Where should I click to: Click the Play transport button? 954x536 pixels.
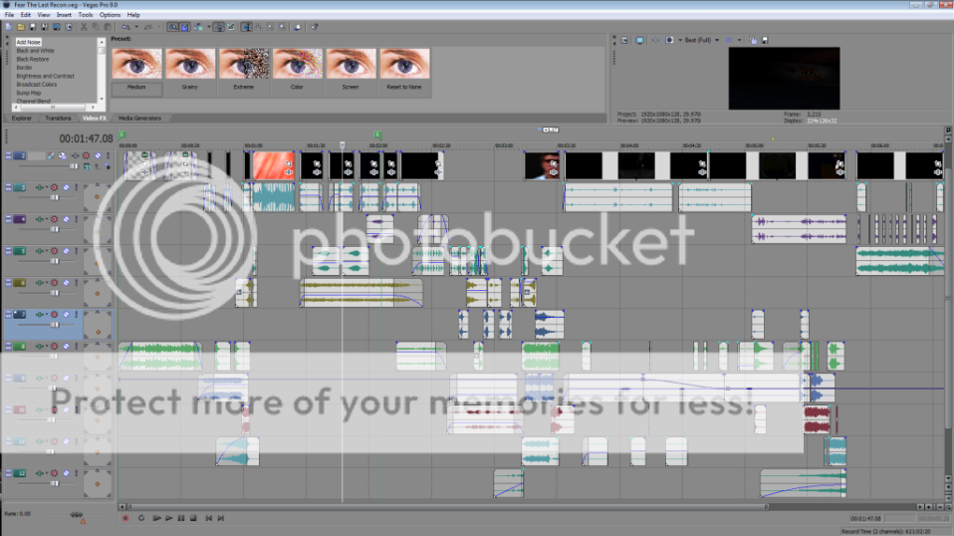(168, 518)
